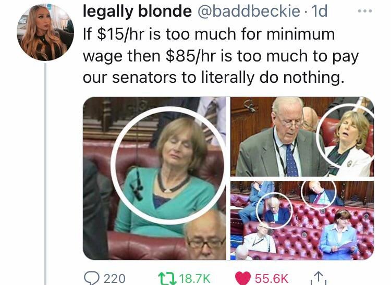View the 55.6K likes count

tap(271, 278)
